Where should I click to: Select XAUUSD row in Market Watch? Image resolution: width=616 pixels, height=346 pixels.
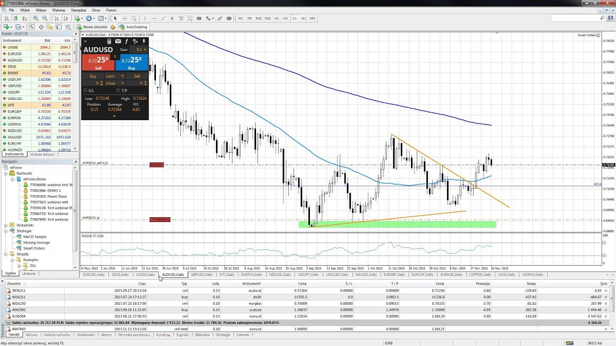37,137
